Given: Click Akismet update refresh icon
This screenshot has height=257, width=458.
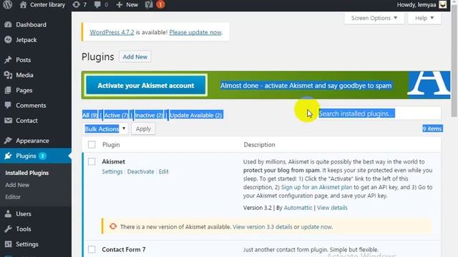Looking at the screenshot, I should (113, 226).
